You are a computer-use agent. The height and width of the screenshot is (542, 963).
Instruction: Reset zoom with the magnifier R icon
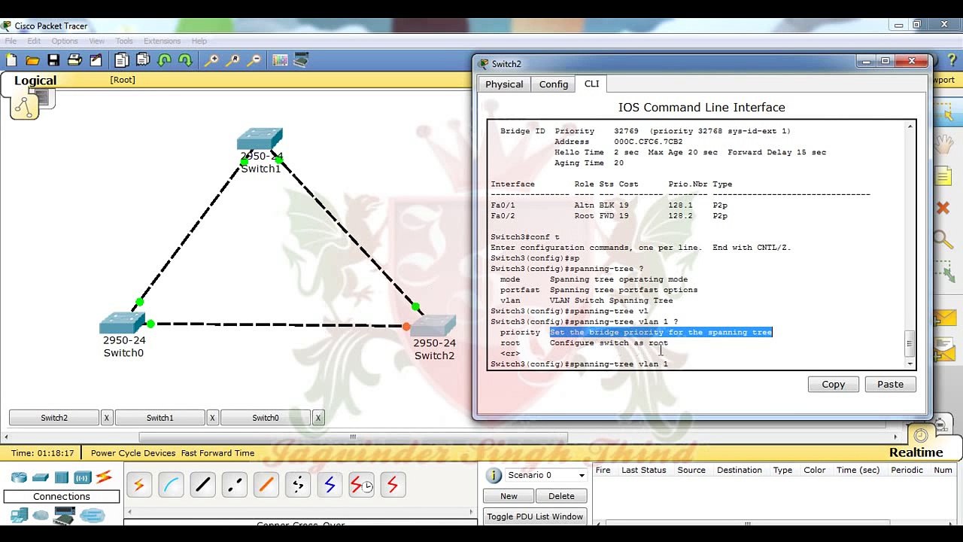tap(232, 60)
